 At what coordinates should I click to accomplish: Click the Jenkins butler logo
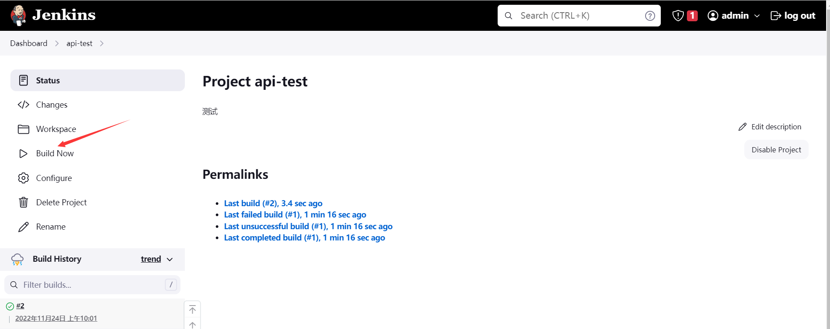(18, 16)
